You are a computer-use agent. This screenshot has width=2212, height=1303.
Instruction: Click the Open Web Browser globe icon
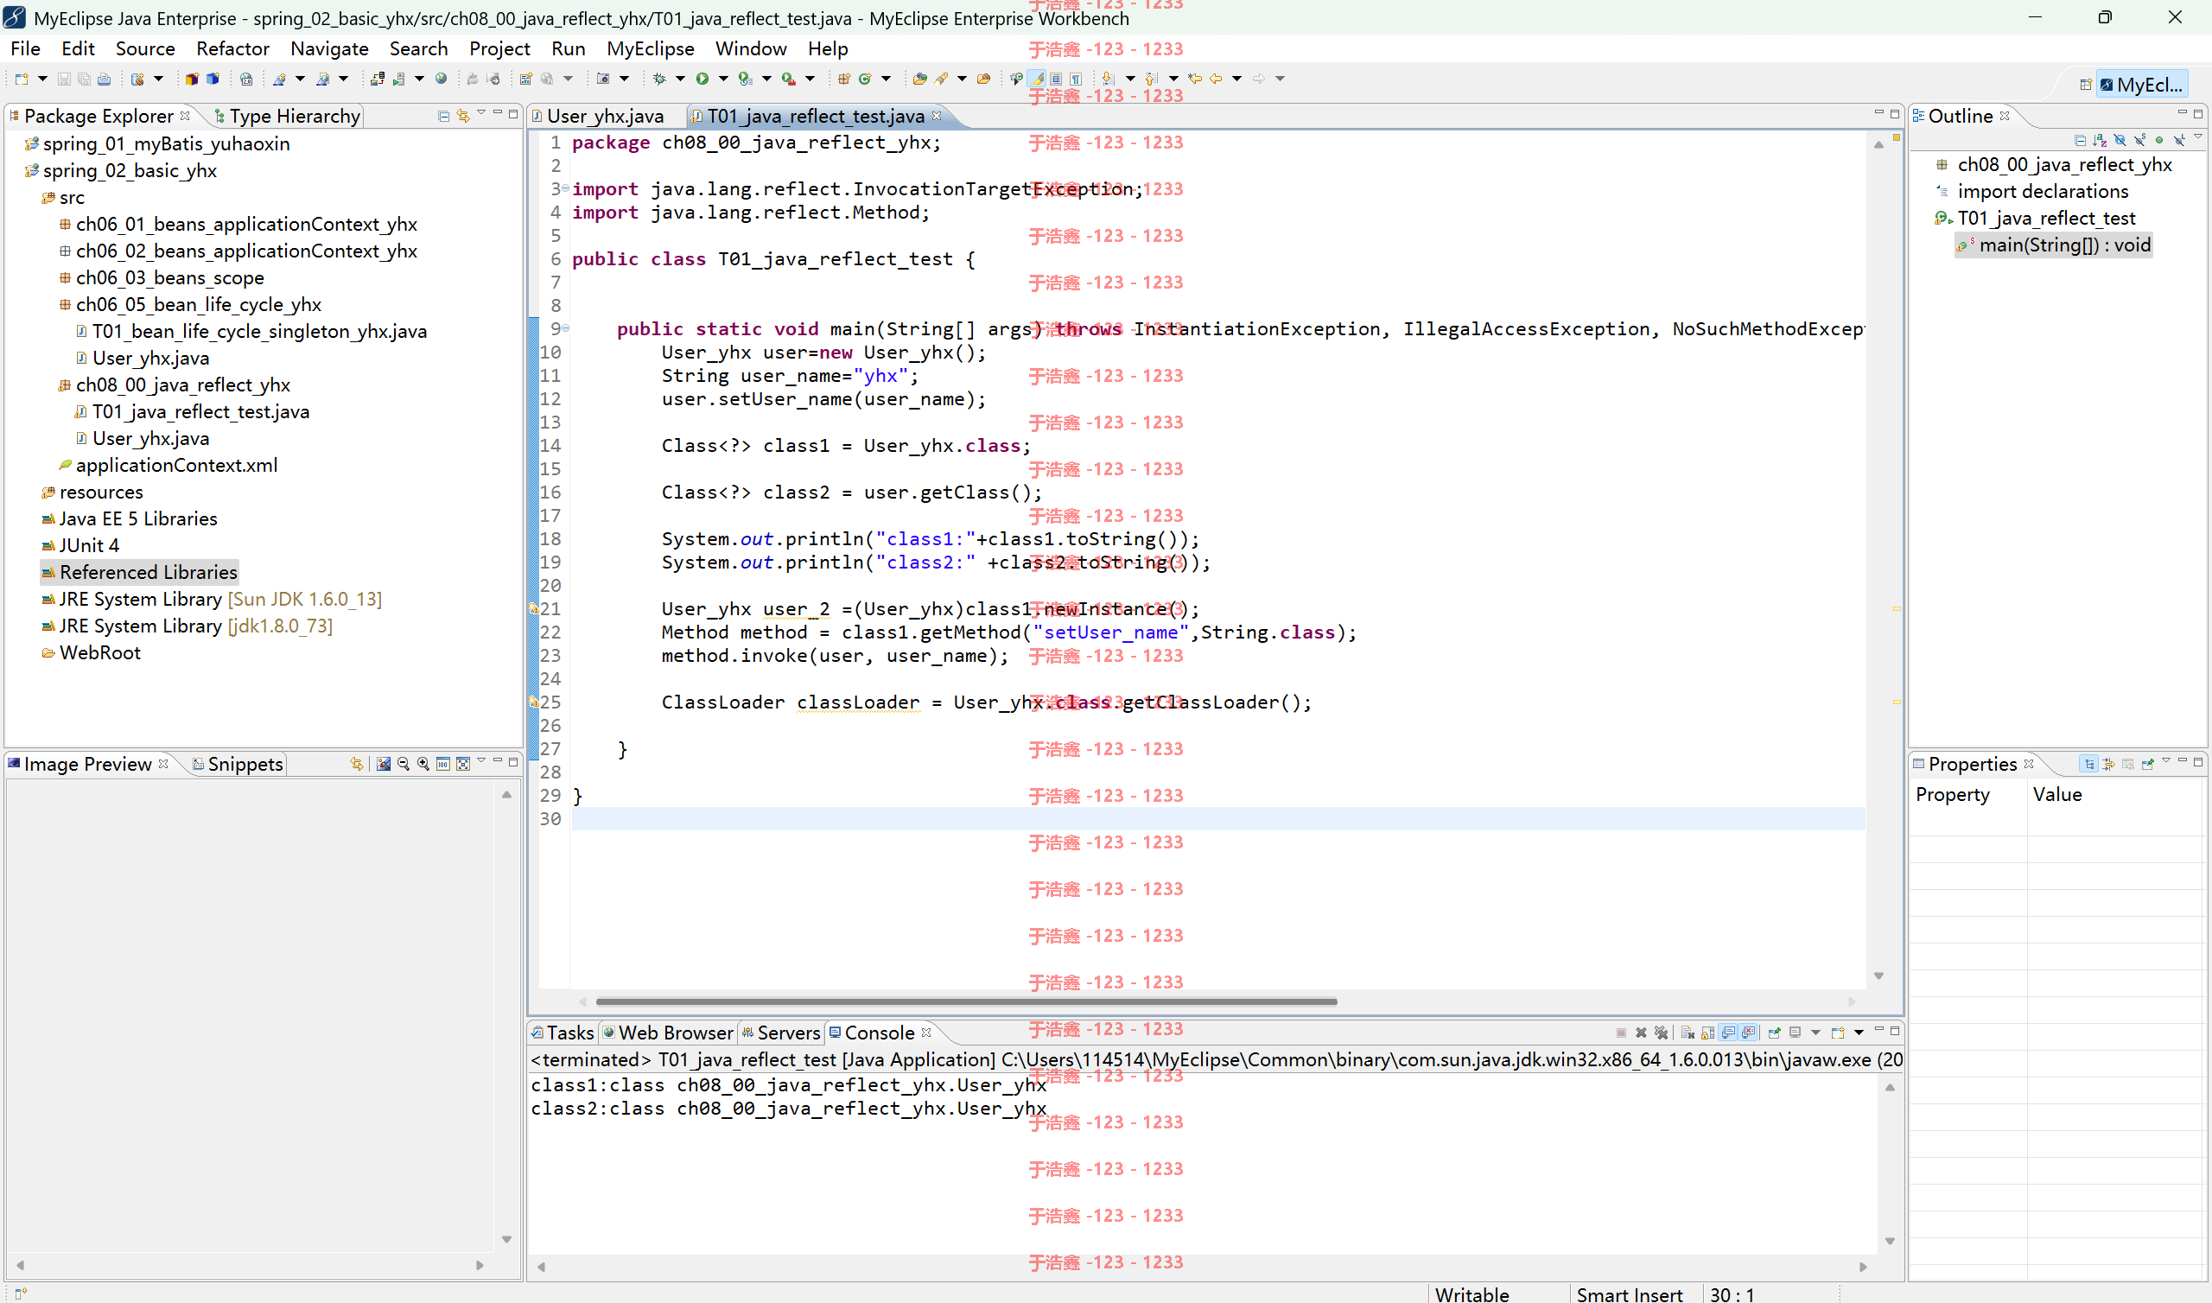pyautogui.click(x=442, y=79)
